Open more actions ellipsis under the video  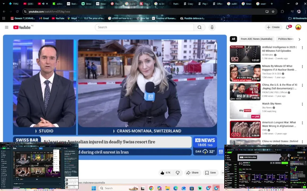click(x=223, y=173)
